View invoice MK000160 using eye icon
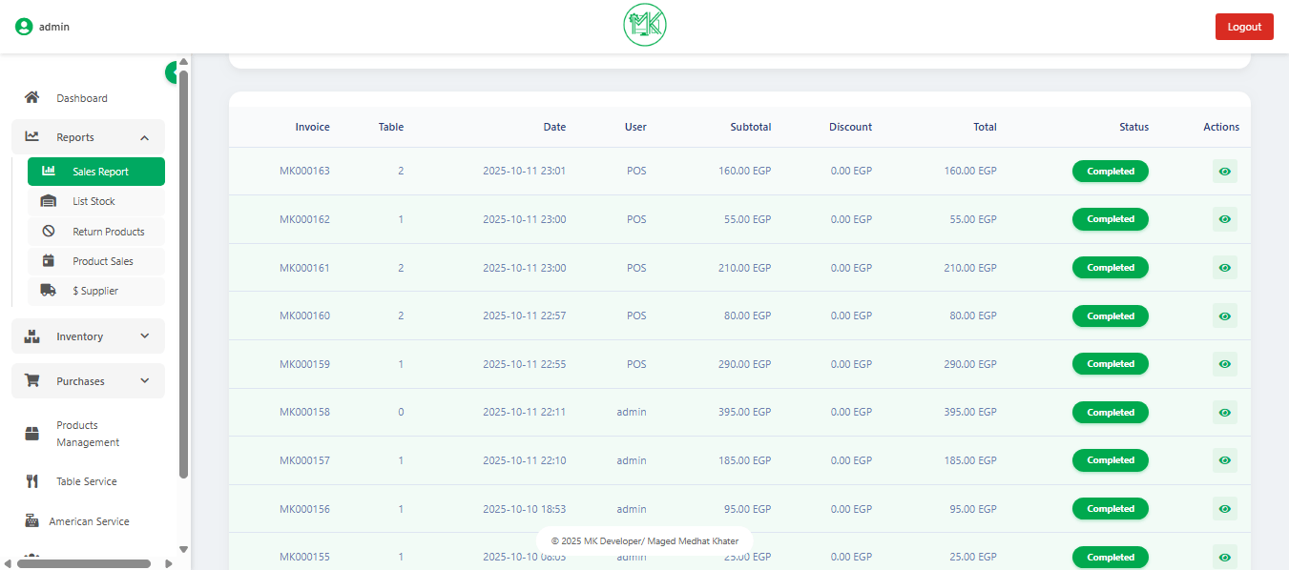 pos(1224,316)
